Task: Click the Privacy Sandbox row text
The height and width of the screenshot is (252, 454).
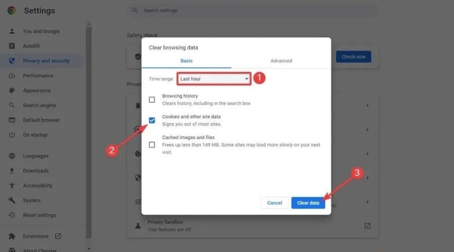Action: tap(165, 222)
